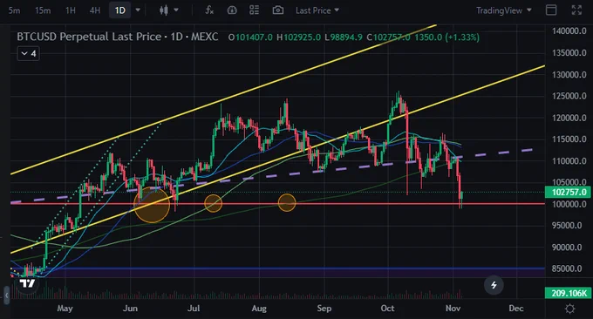Image resolution: width=593 pixels, height=319 pixels.
Task: Open the Last Price dropdown
Action: pos(317,10)
